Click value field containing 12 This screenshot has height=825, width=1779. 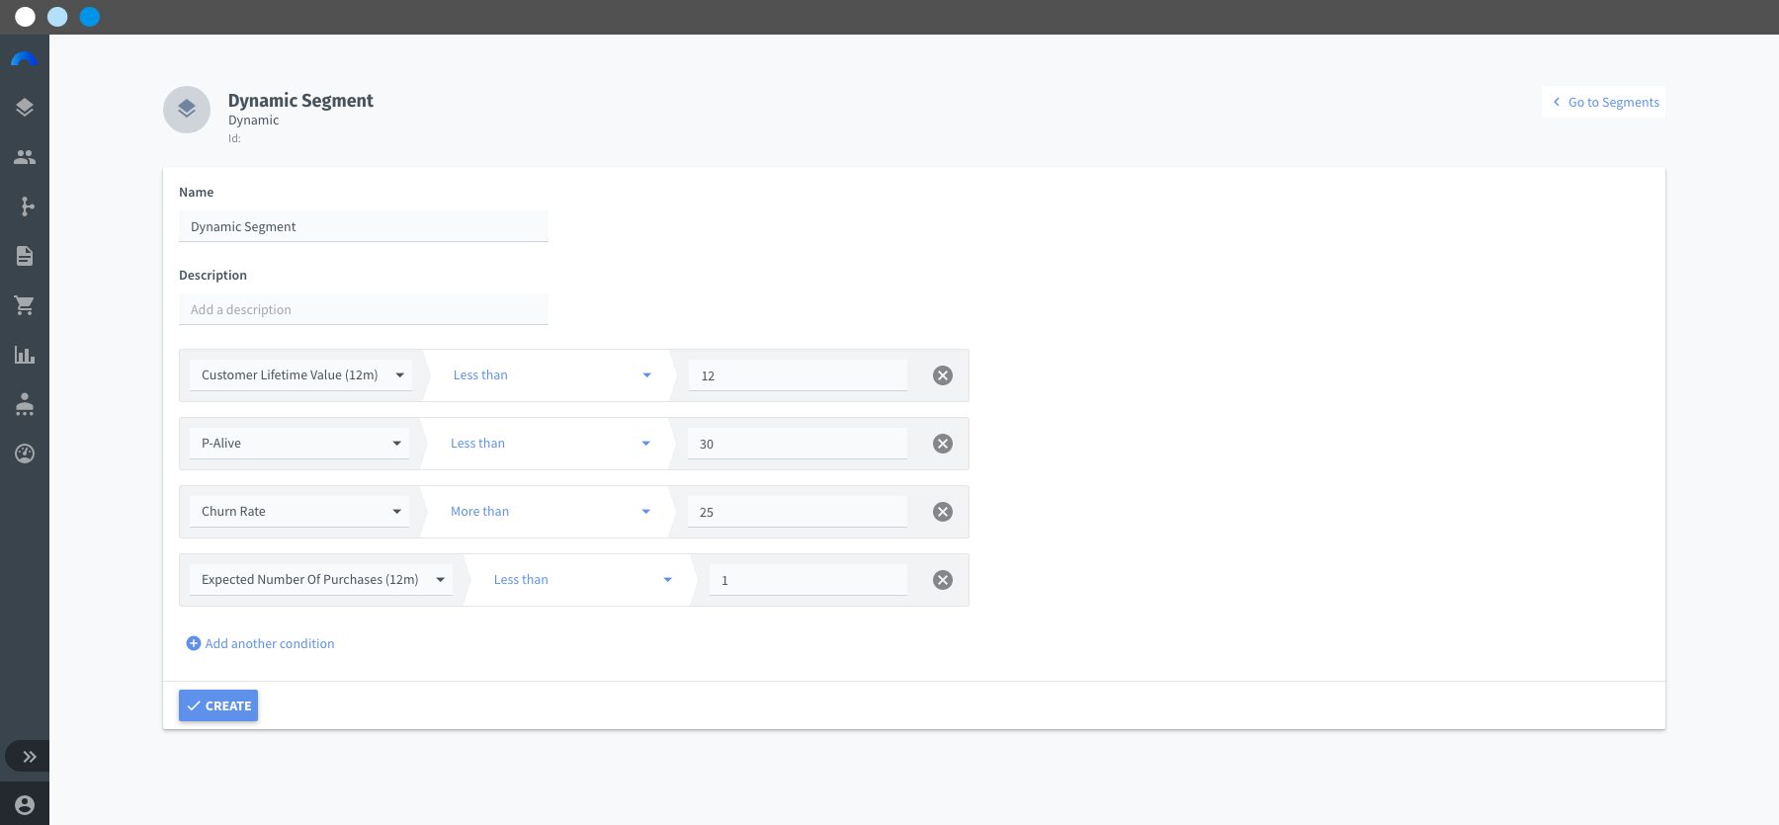[x=798, y=375]
